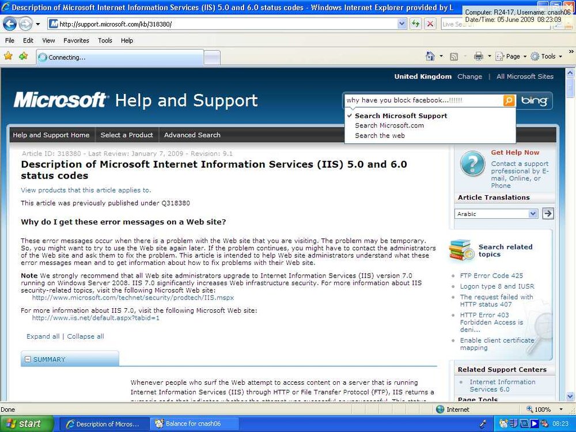The height and width of the screenshot is (432, 576).
Task: Open the technet IIS.mspx link
Action: click(133, 298)
